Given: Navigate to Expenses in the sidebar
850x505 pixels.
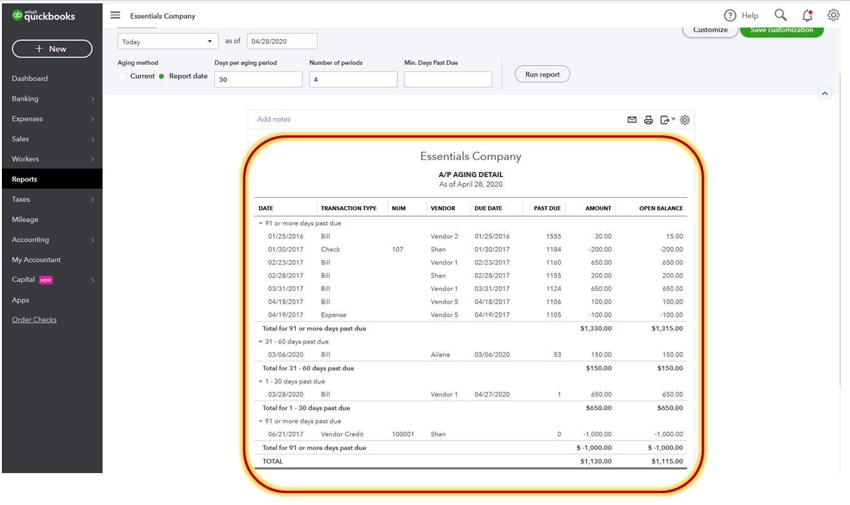Looking at the screenshot, I should click(x=28, y=118).
